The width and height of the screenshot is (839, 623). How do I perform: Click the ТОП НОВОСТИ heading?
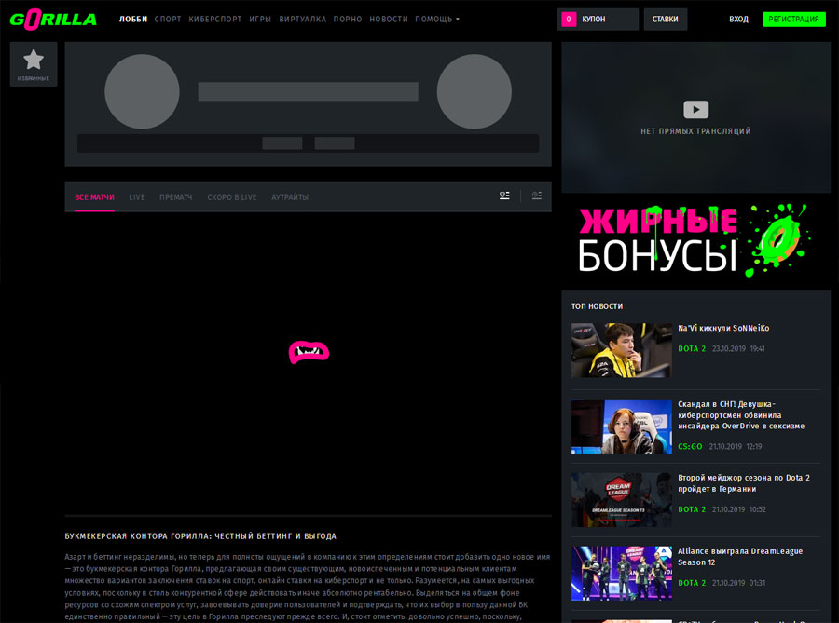597,306
